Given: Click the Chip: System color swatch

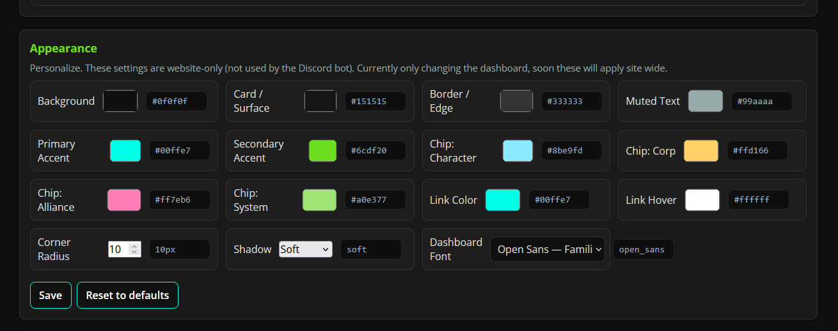Looking at the screenshot, I should tap(319, 200).
